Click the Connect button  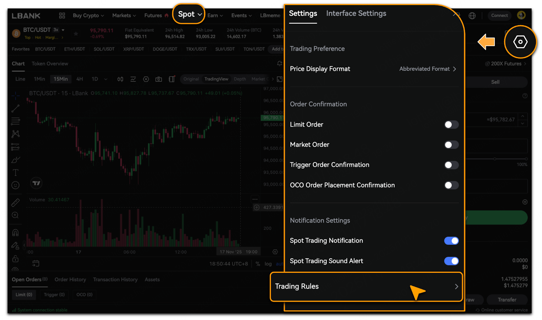tap(499, 16)
